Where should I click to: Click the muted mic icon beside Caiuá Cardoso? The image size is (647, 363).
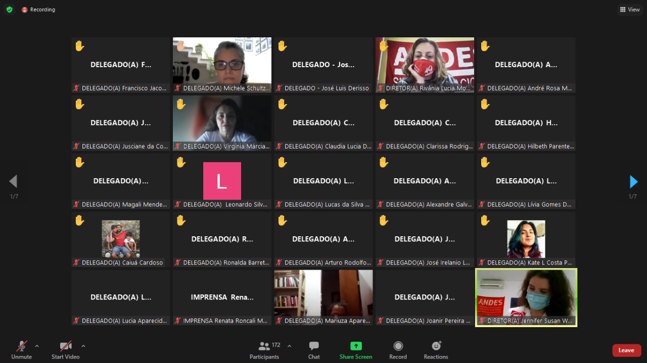click(77, 263)
